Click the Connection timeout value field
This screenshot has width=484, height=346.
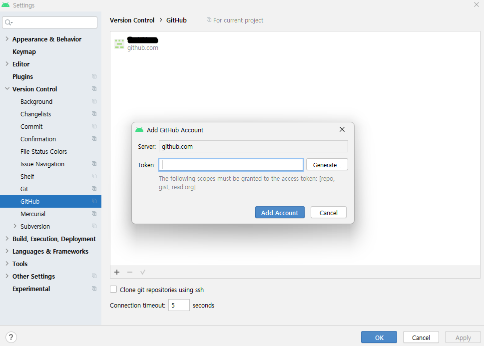click(179, 305)
